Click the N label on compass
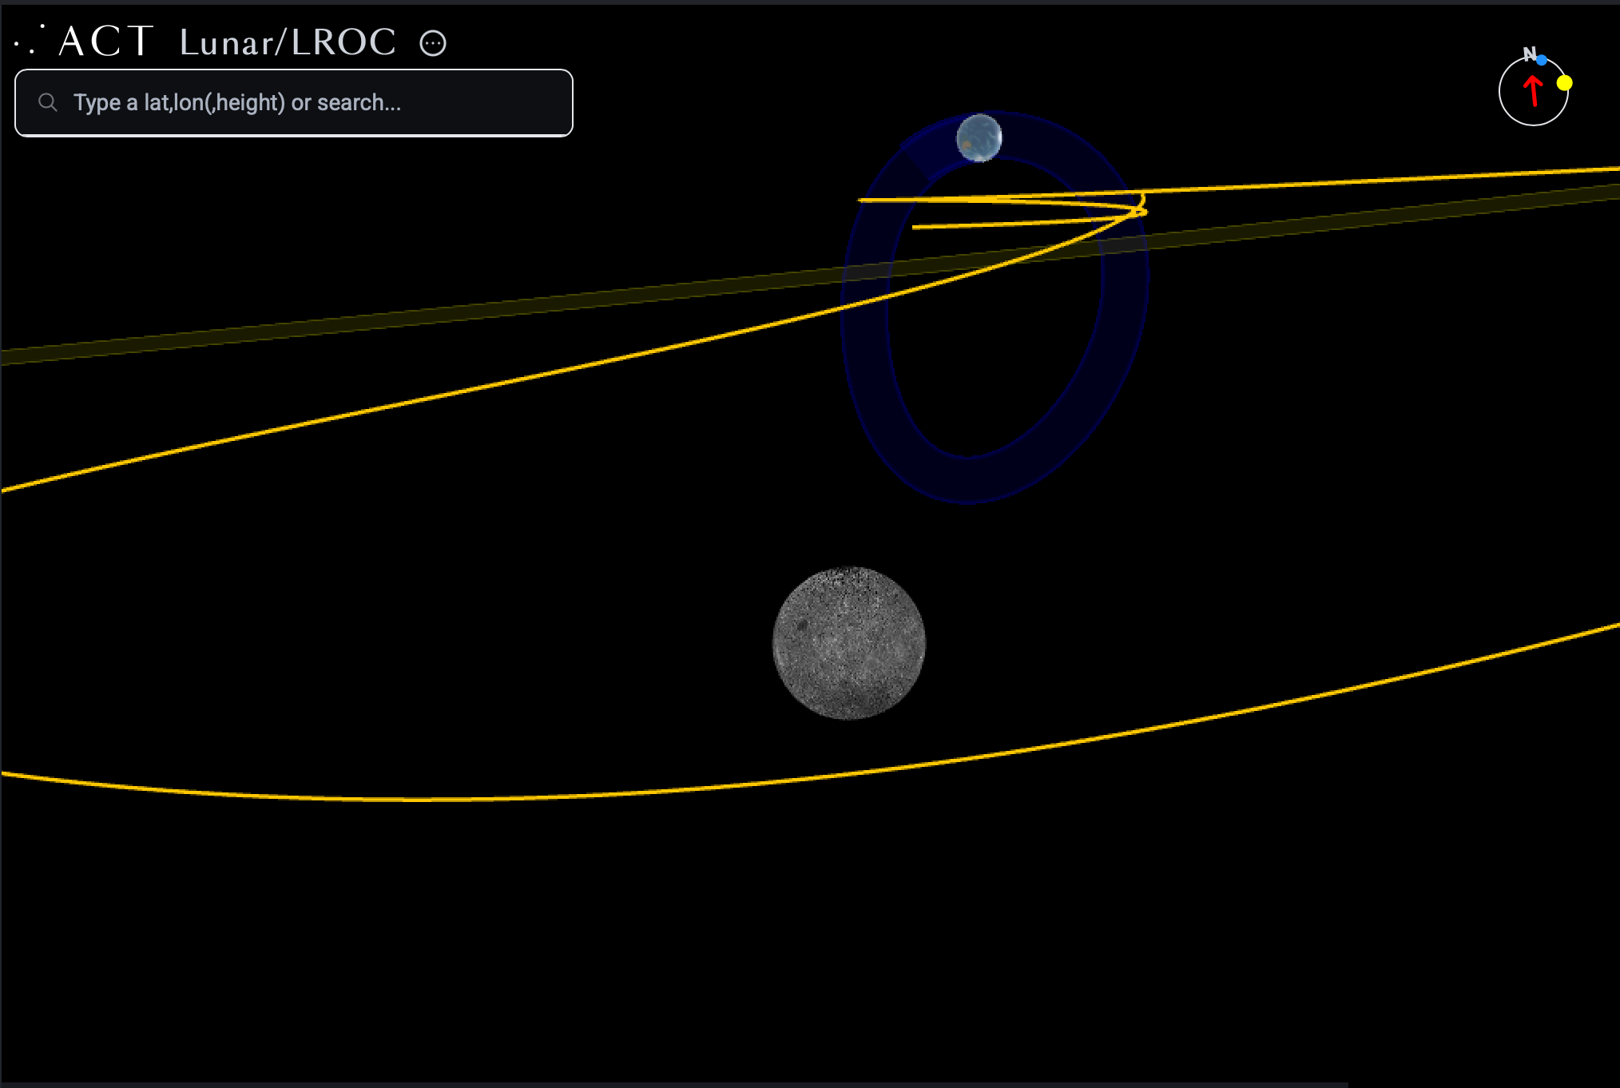The image size is (1620, 1088). [1528, 54]
